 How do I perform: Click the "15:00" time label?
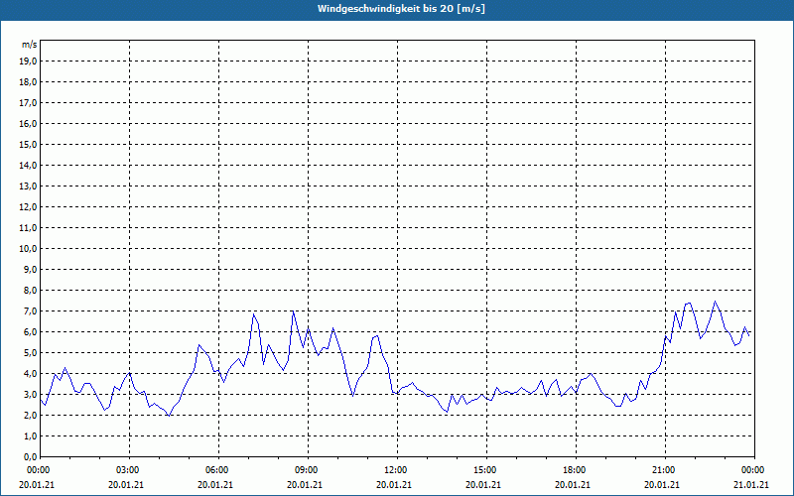pos(486,470)
